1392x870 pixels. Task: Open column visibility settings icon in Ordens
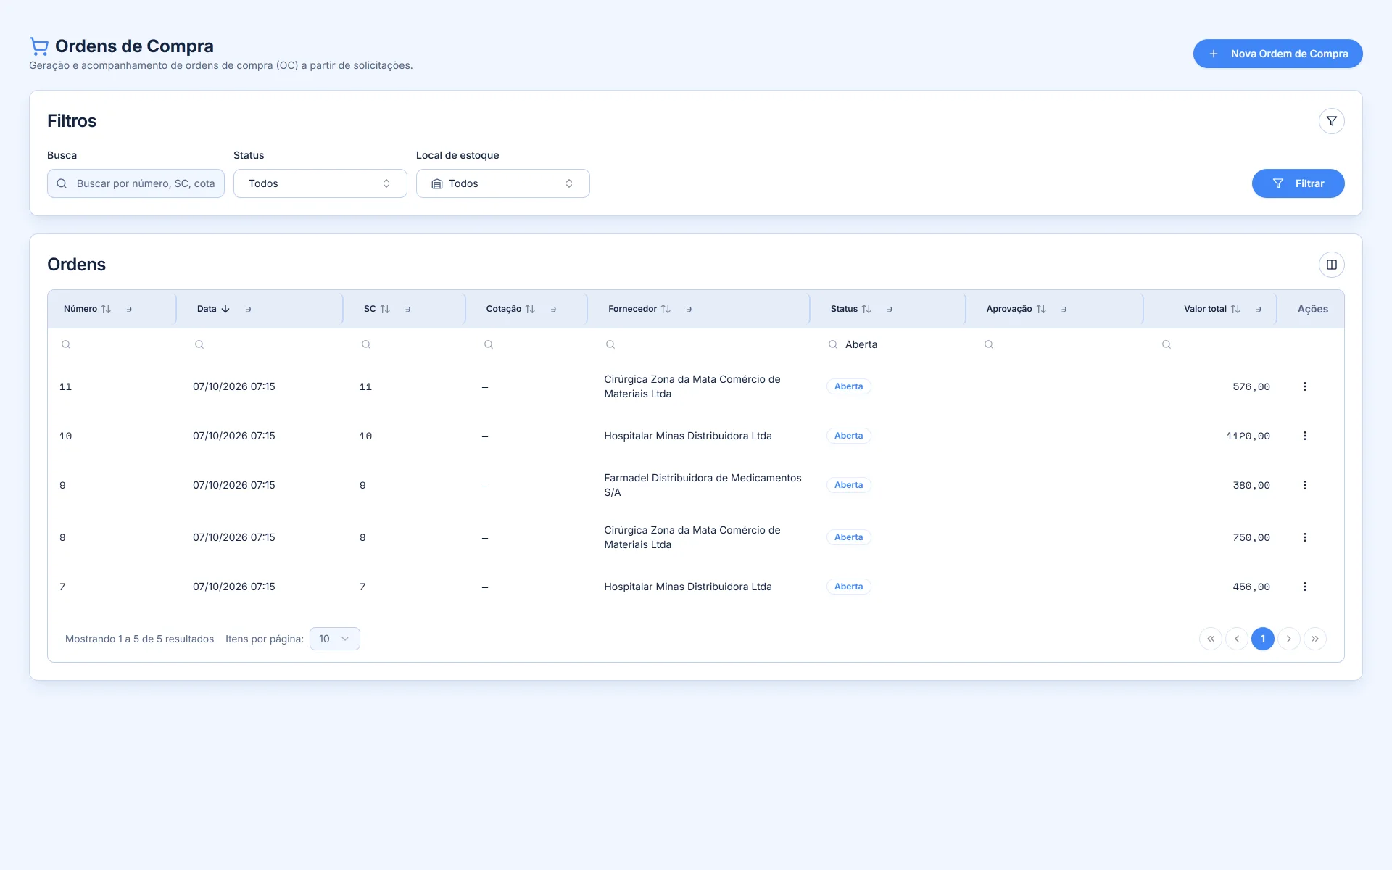click(1331, 265)
